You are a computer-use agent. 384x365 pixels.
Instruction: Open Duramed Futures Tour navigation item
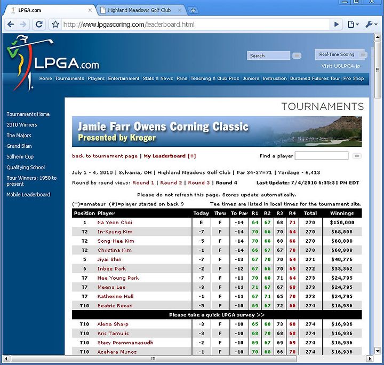coord(315,78)
